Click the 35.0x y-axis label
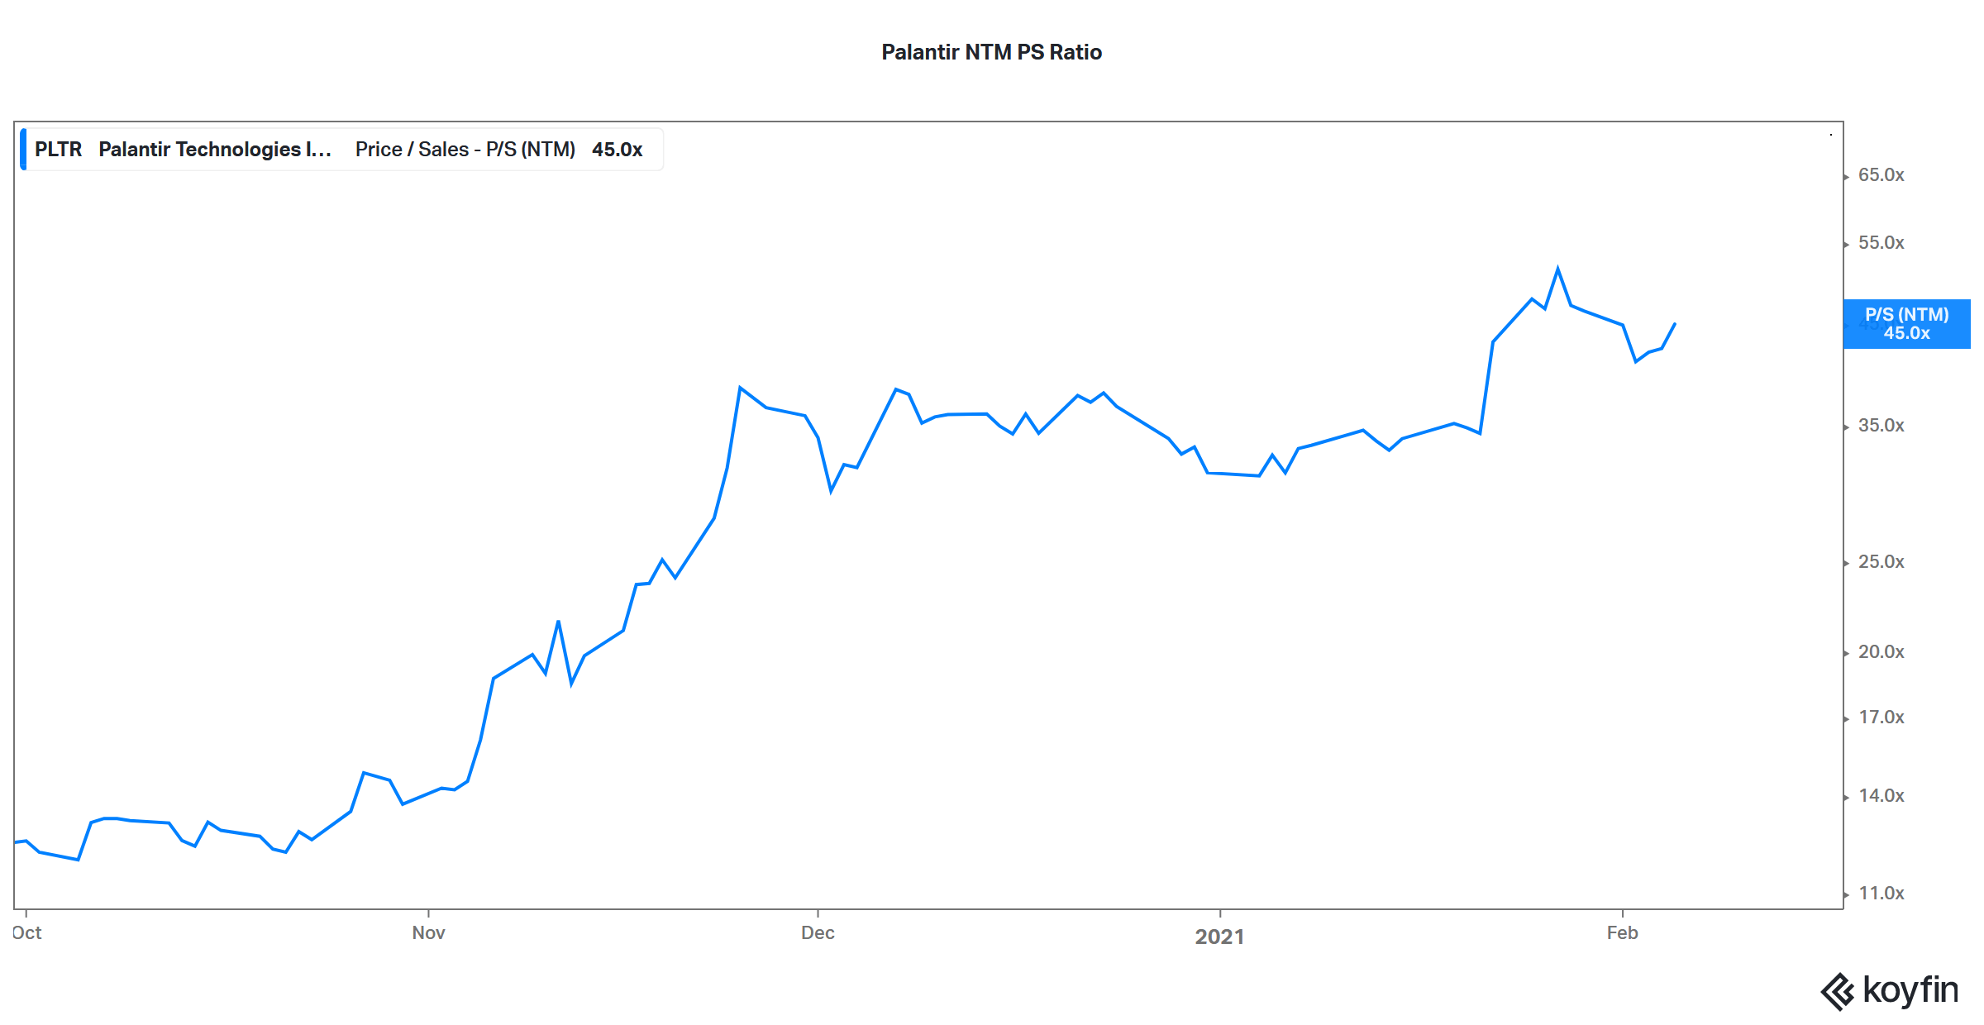Screen dimensions: 1984x1025 click(x=1881, y=426)
